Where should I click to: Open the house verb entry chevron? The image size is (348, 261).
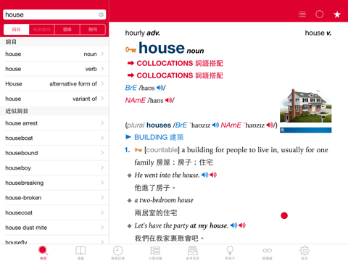(x=102, y=69)
